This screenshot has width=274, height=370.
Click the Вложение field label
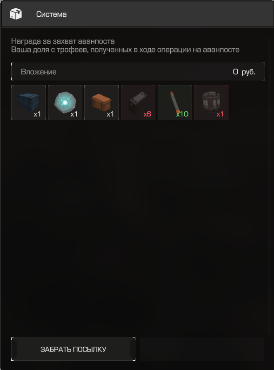39,72
